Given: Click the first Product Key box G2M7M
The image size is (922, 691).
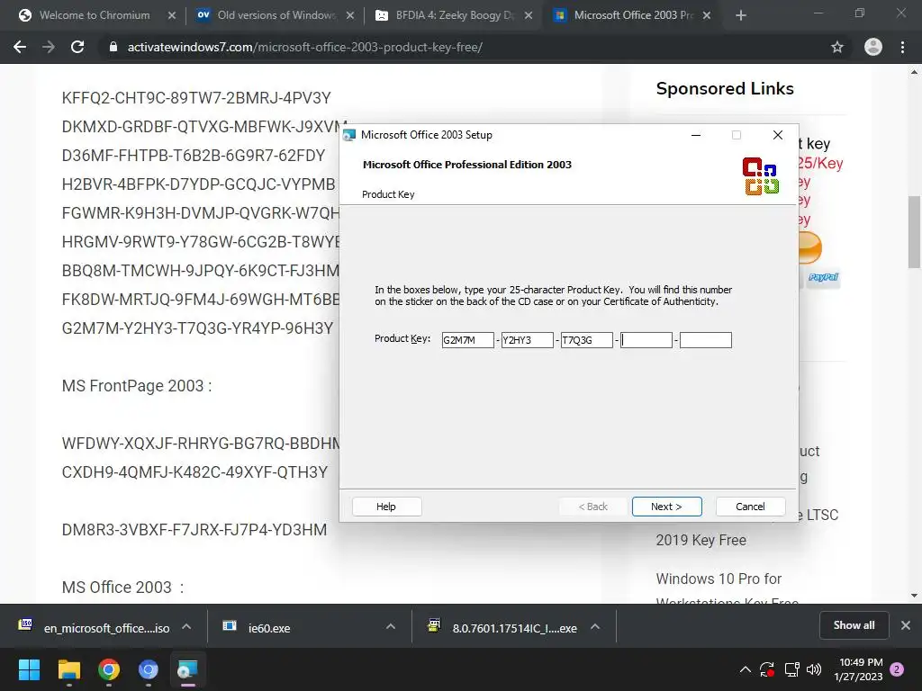Looking at the screenshot, I should pyautogui.click(x=467, y=340).
